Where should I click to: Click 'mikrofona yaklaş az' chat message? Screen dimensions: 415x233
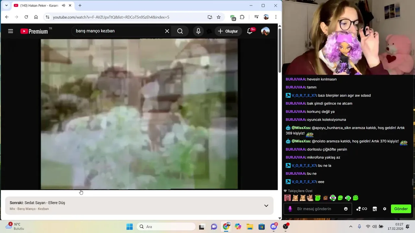coord(324,158)
